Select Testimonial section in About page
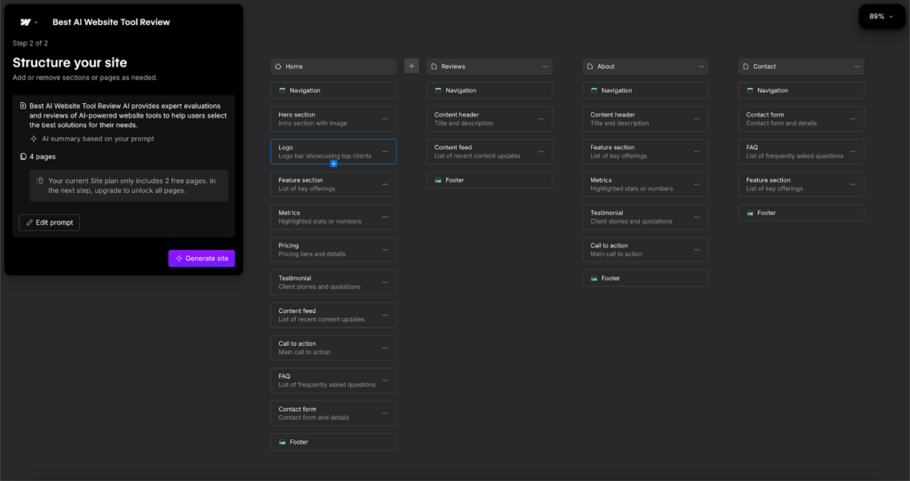This screenshot has height=481, width=910. coord(635,217)
